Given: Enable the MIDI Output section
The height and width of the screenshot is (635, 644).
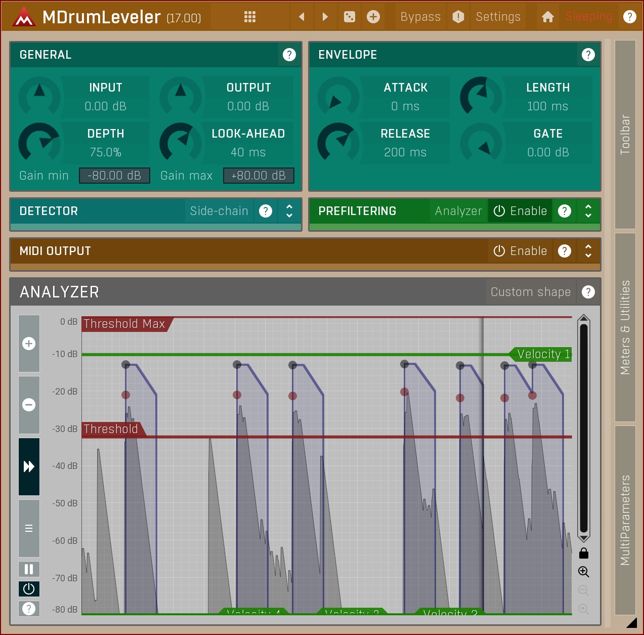Looking at the screenshot, I should (520, 251).
